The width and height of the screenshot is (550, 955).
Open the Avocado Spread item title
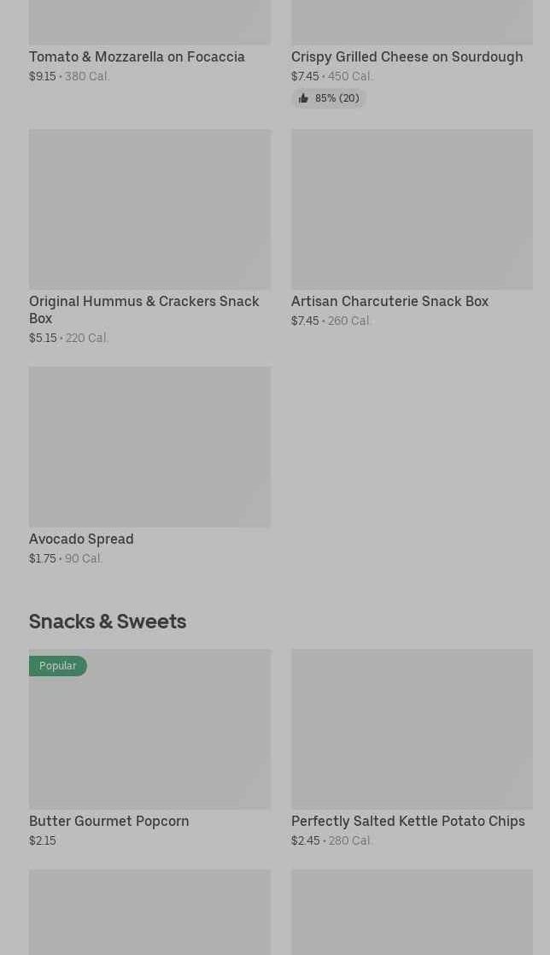[x=81, y=539]
